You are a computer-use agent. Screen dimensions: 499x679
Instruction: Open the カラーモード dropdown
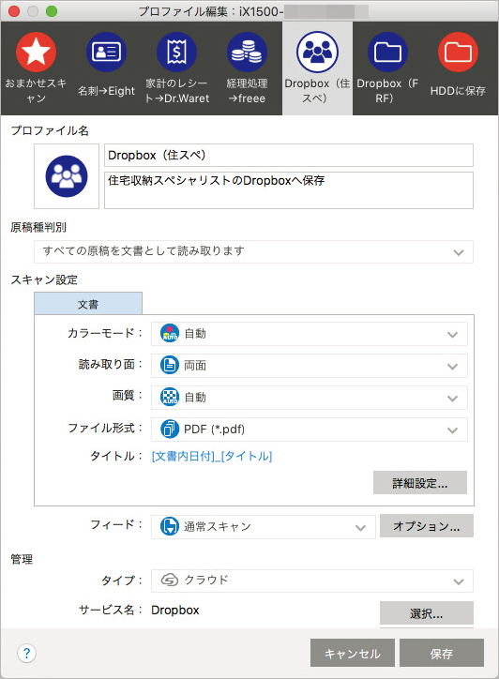(x=310, y=334)
